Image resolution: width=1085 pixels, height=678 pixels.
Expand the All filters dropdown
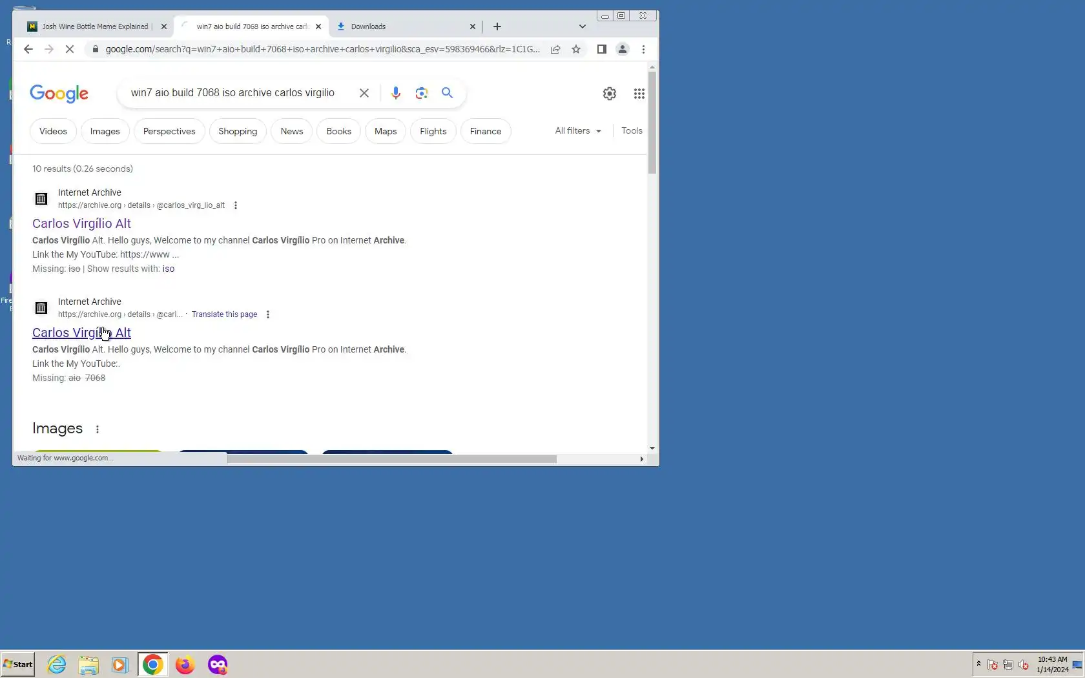click(578, 131)
